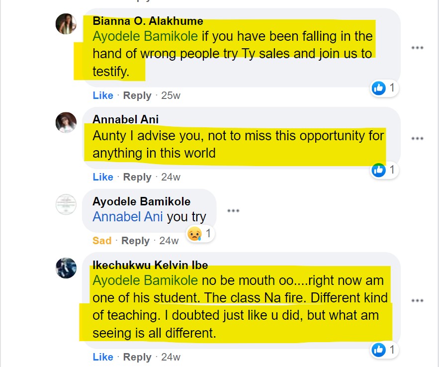View sad reaction on Ayodele Bamikole's reply
Image resolution: width=439 pixels, height=367 pixels.
pyautogui.click(x=200, y=233)
